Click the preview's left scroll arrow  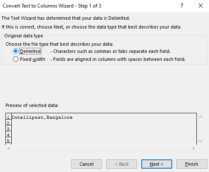point(9,148)
